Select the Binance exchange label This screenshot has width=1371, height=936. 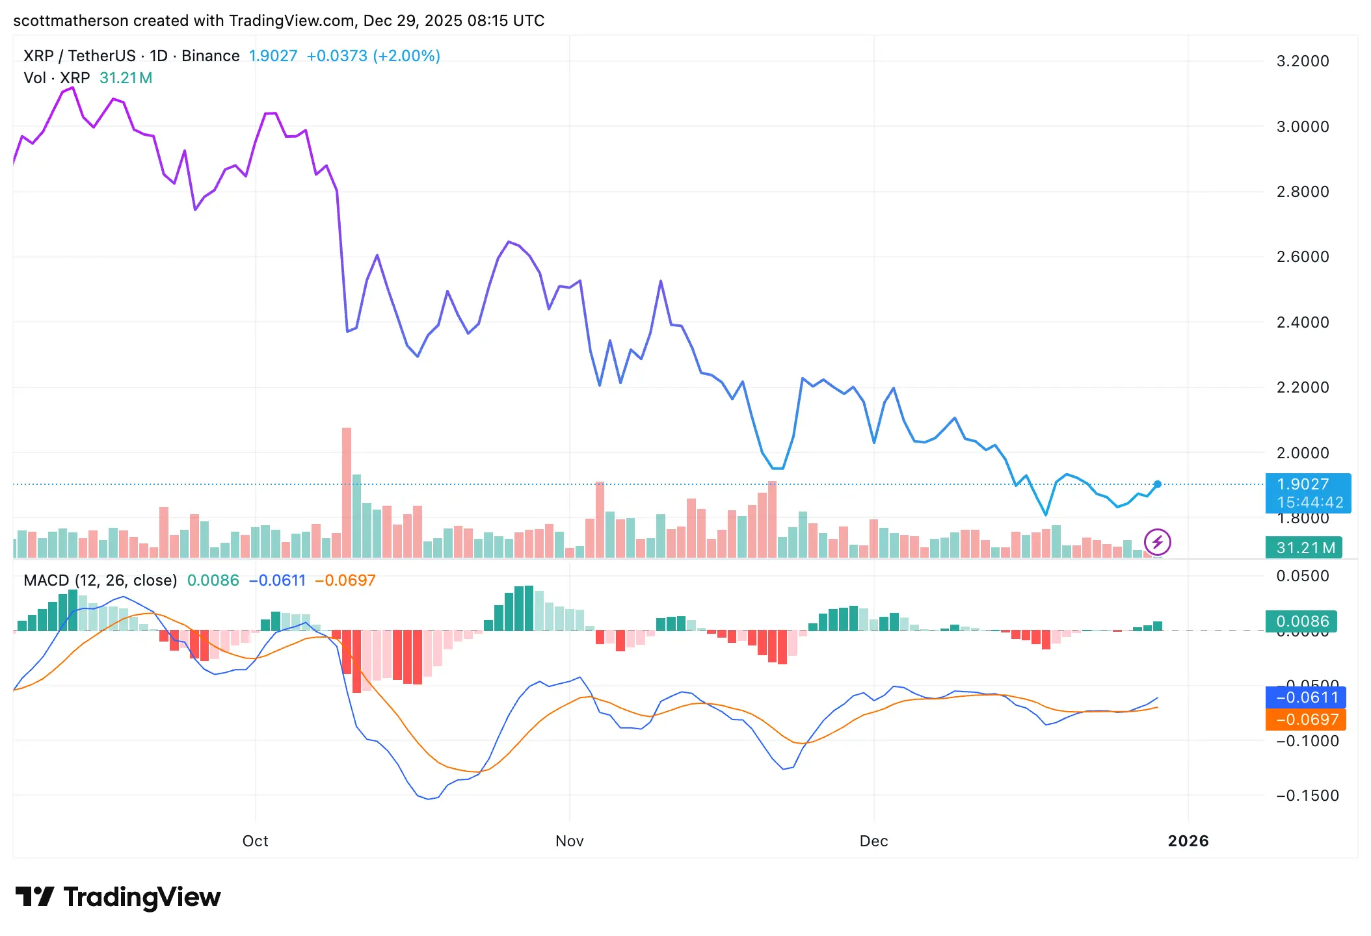click(x=211, y=55)
